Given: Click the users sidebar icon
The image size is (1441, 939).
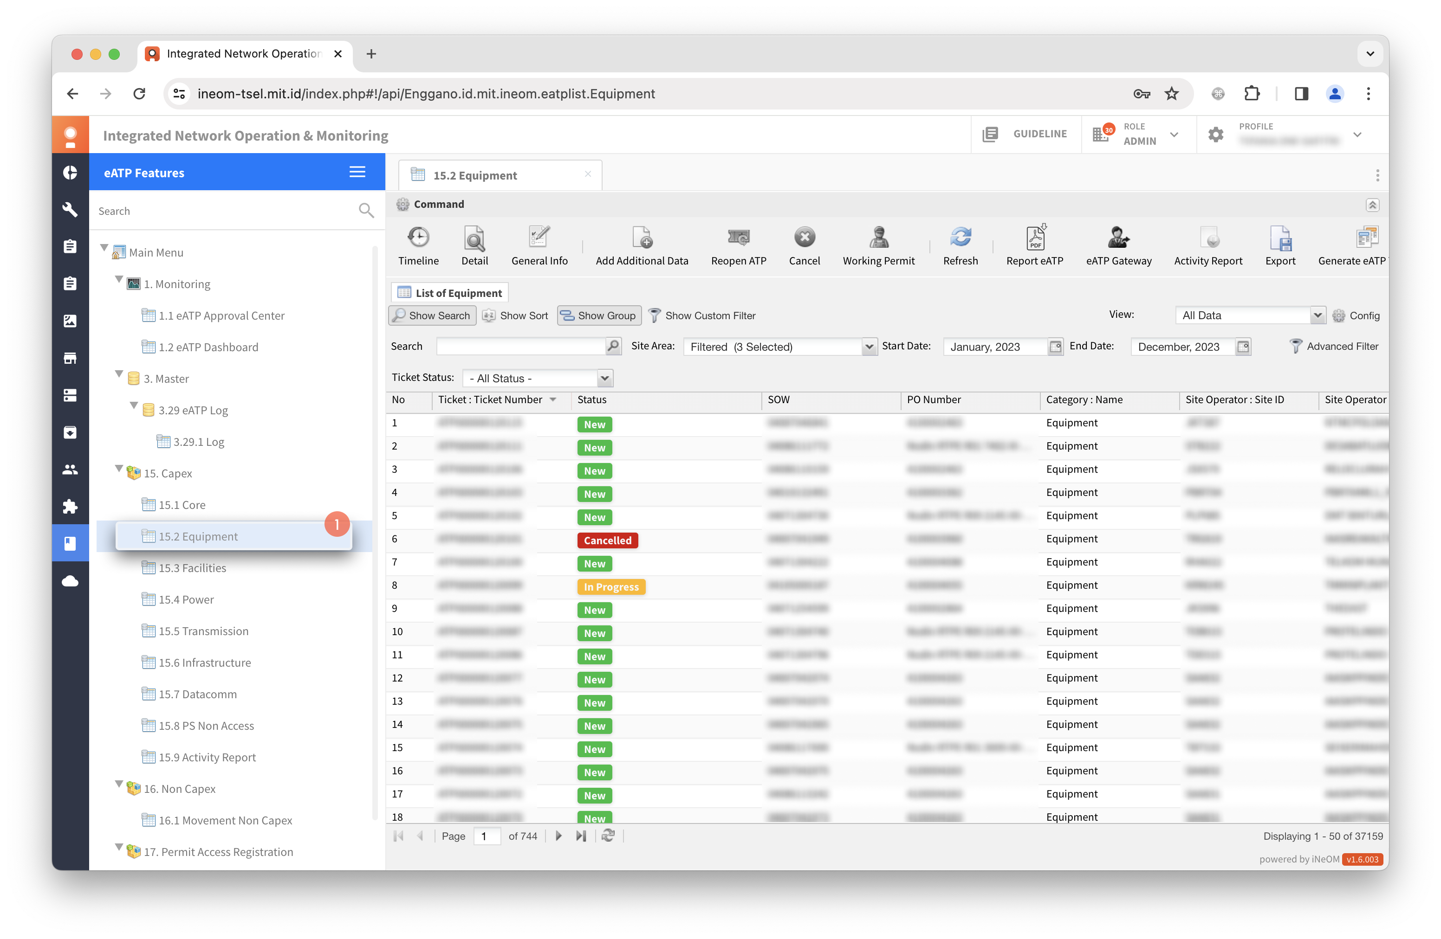Looking at the screenshot, I should point(70,469).
